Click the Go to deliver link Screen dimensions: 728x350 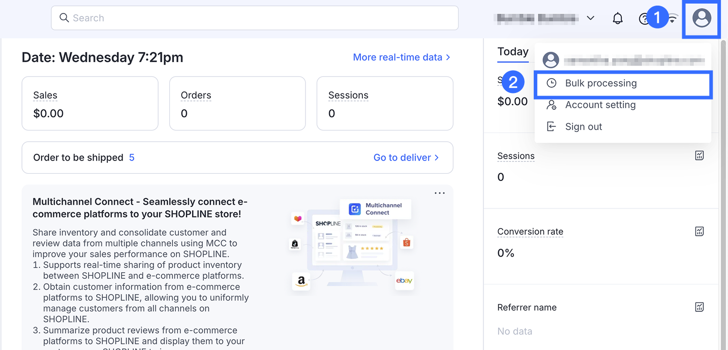click(406, 157)
